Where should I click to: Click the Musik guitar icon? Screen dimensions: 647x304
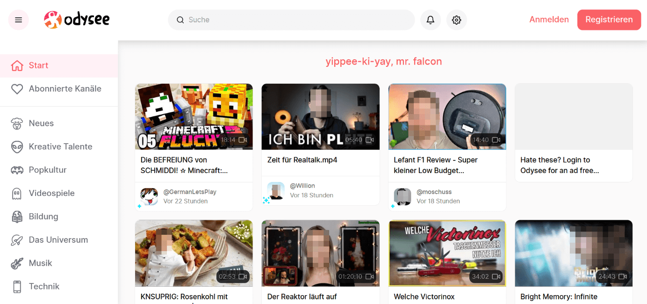[17, 263]
